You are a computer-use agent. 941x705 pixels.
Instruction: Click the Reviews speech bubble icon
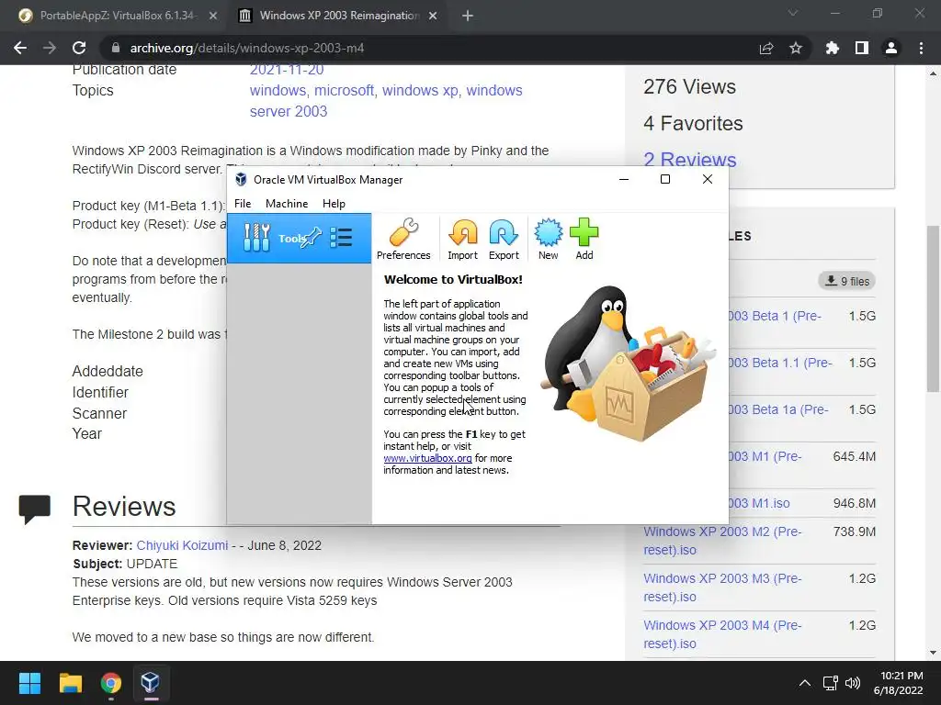34,509
